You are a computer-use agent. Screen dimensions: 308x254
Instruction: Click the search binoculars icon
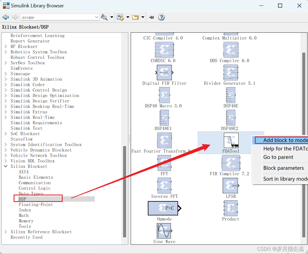[104, 17]
